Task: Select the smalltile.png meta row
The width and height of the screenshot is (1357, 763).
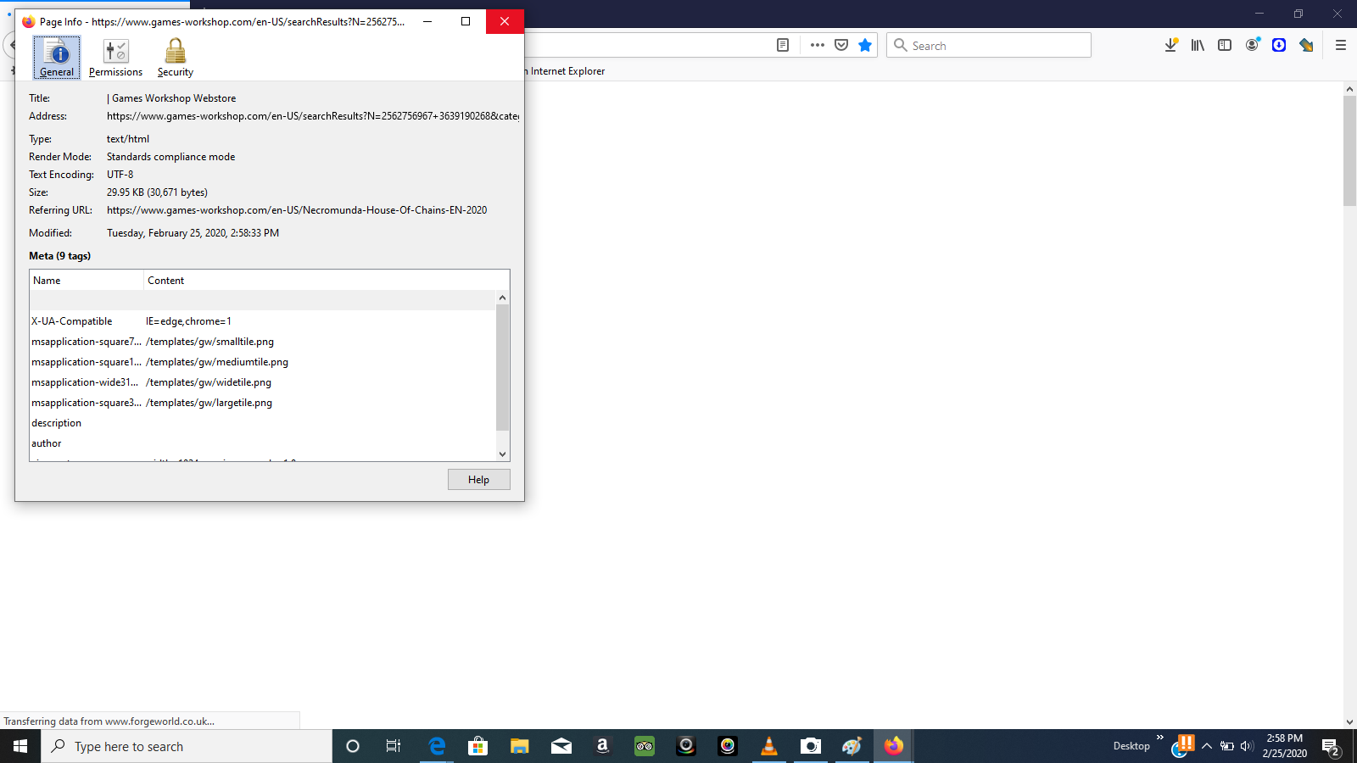Action: point(263,342)
